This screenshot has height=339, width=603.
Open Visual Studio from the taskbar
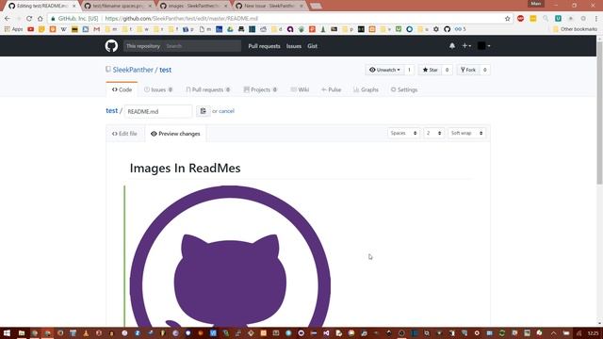326,332
